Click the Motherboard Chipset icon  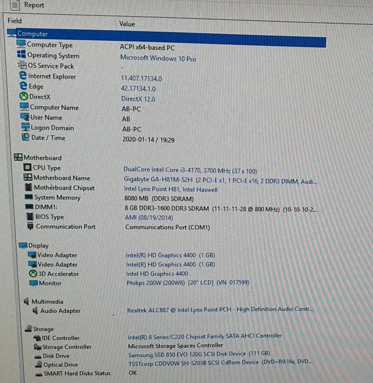point(29,187)
